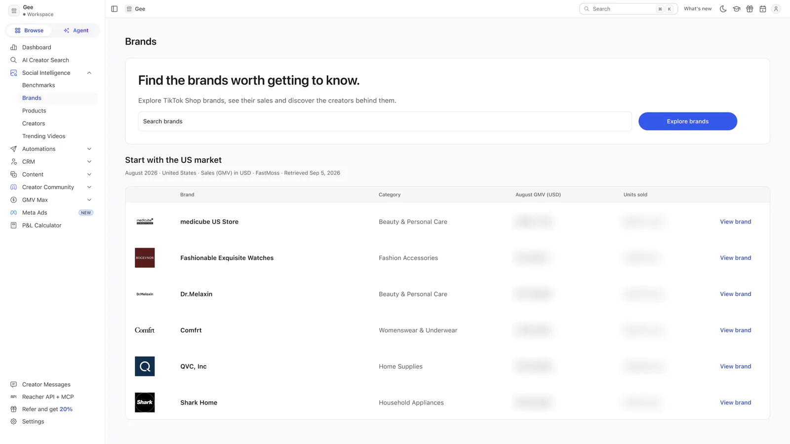
Task: Click the Explore brands button
Action: click(688, 121)
